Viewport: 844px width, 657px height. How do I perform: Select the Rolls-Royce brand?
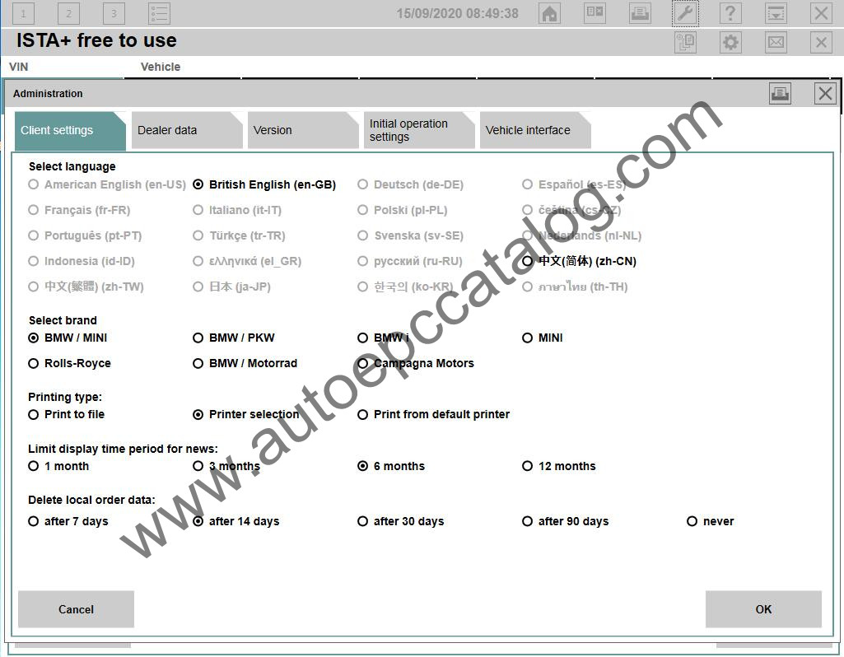[69, 363]
